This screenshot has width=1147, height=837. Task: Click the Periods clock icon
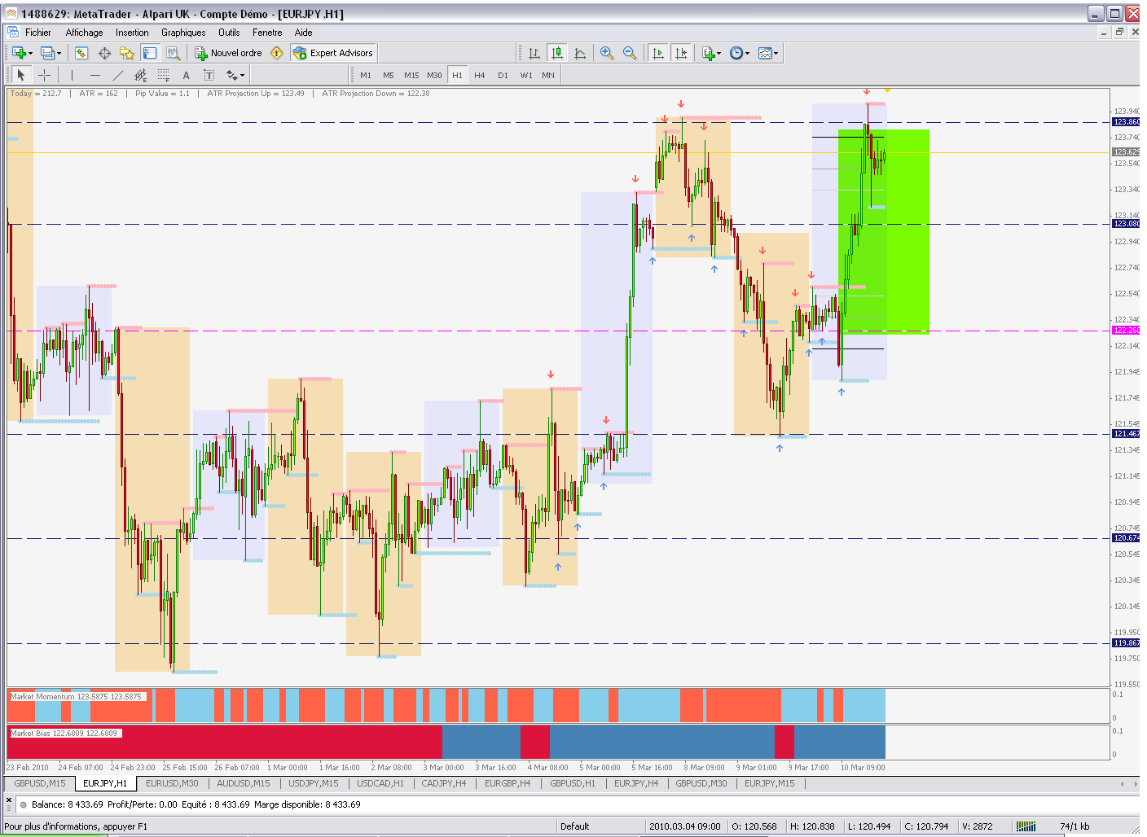coord(736,53)
